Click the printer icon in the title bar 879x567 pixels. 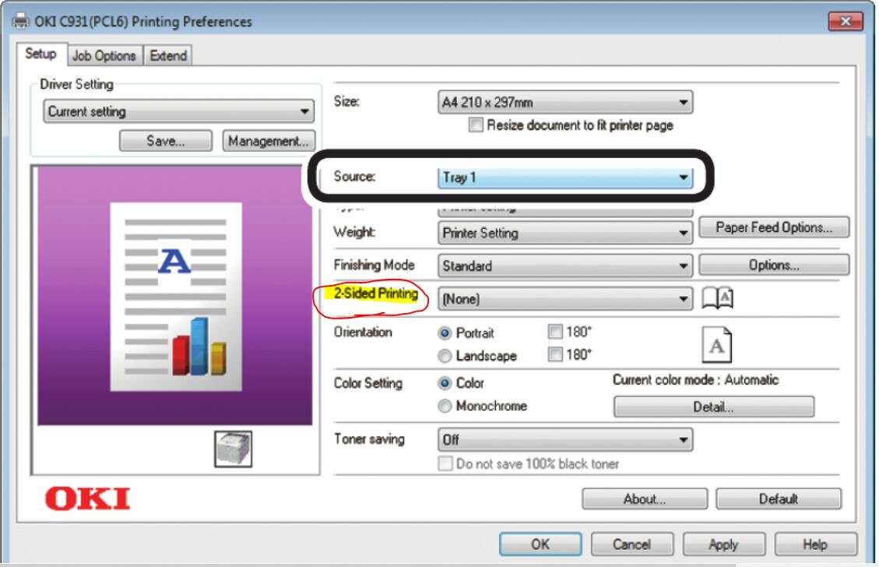click(x=21, y=21)
